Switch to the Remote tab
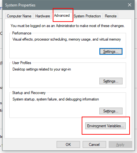Image resolution: width=137 pixels, height=153 pixels. click(111, 16)
